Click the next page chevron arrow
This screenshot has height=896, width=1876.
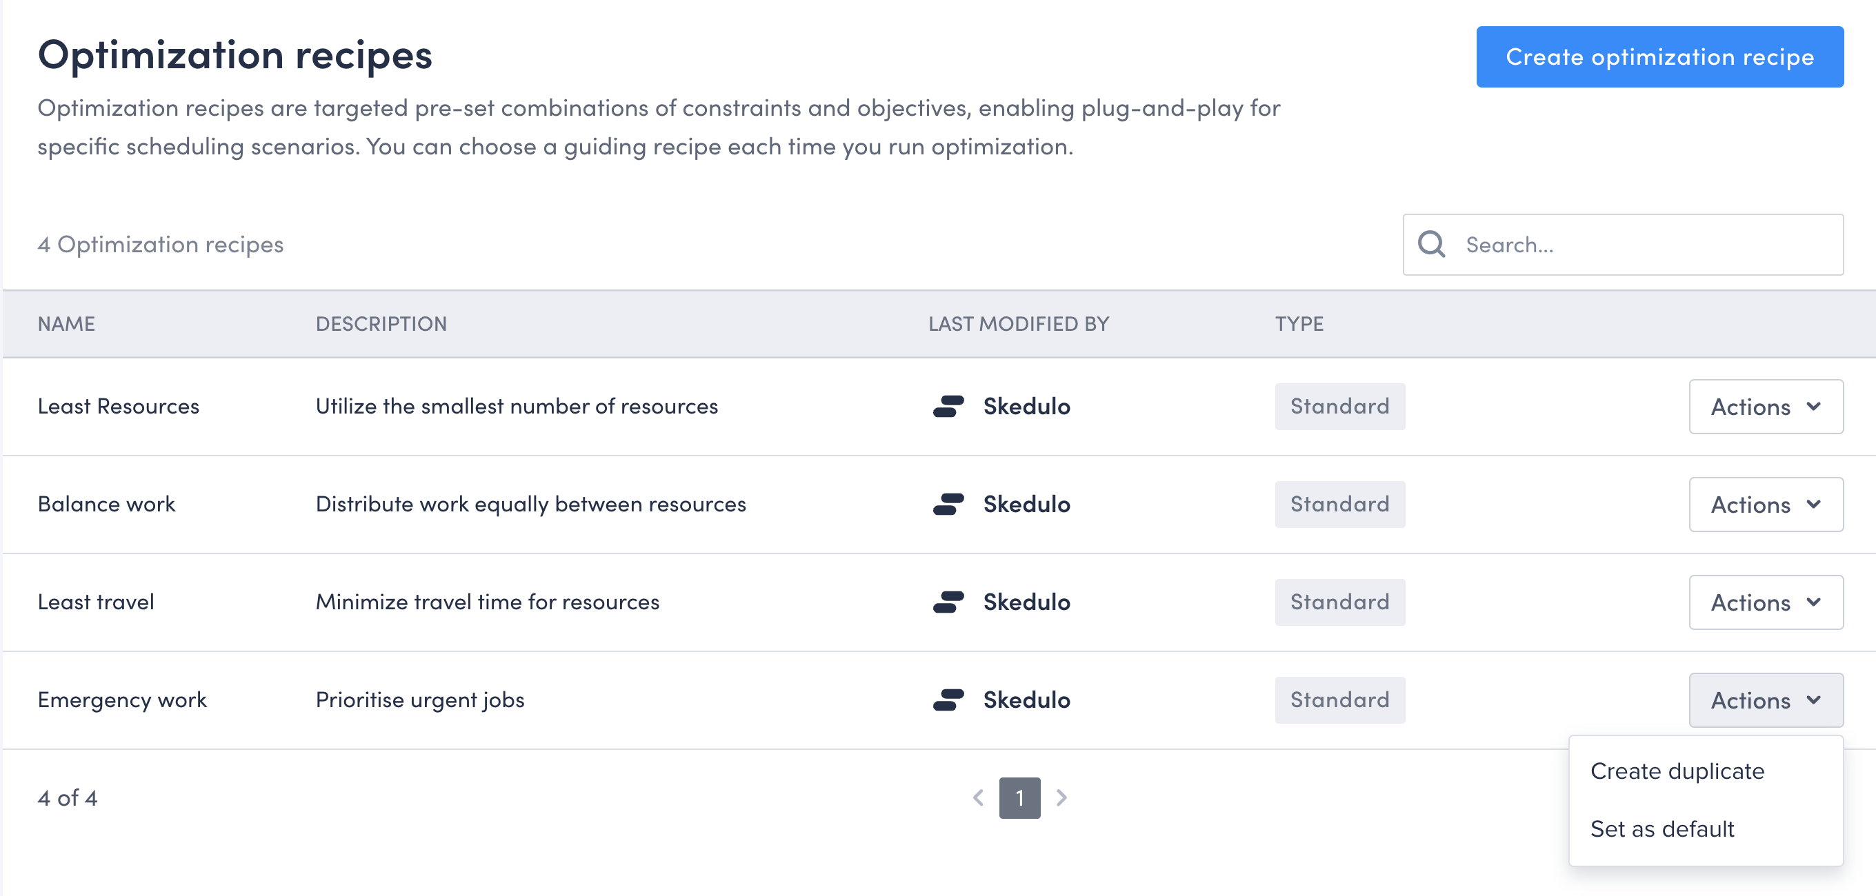(x=1062, y=797)
